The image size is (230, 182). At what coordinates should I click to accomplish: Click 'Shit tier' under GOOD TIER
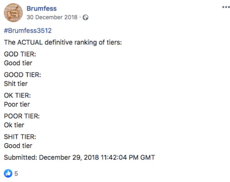[x=16, y=84]
